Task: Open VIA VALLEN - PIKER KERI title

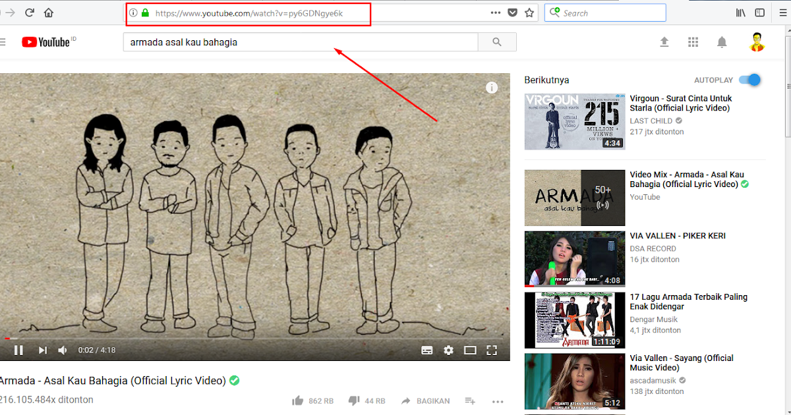Action: 678,236
